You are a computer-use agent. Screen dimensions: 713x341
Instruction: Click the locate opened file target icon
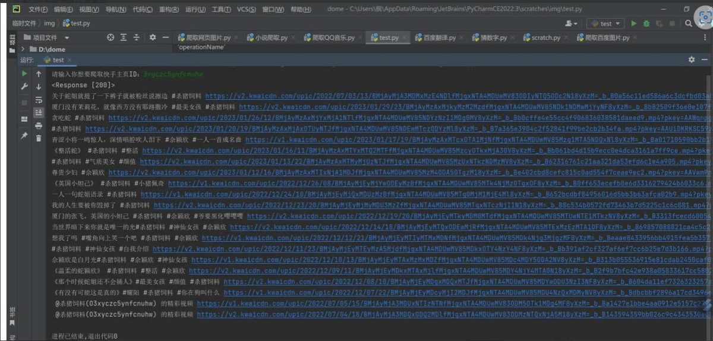pyautogui.click(x=111, y=37)
